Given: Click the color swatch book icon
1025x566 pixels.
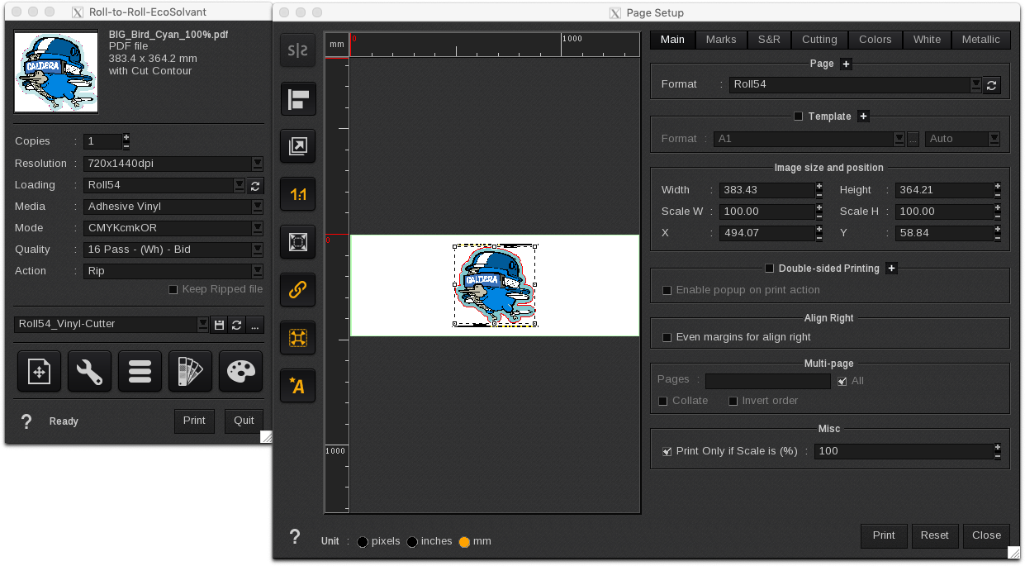Looking at the screenshot, I should click(x=190, y=371).
